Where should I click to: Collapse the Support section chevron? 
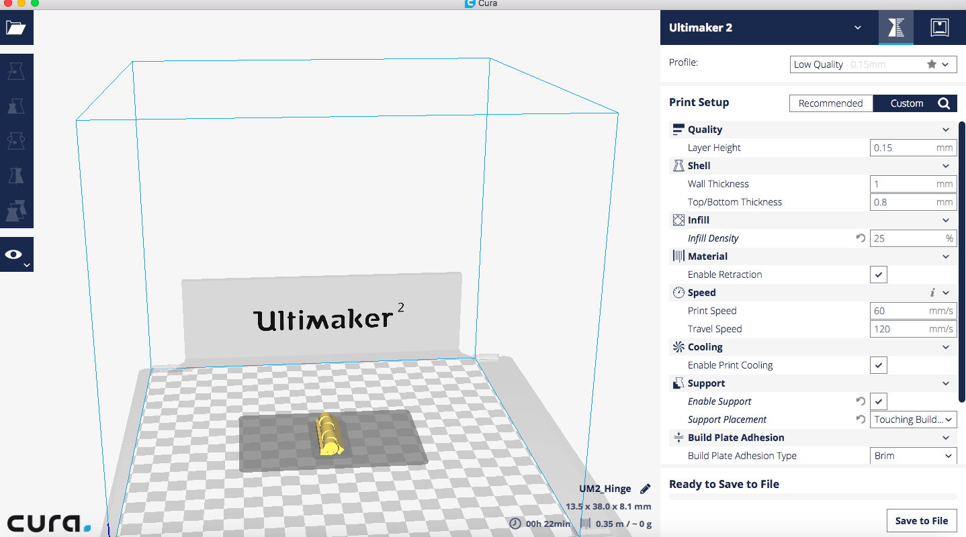(x=946, y=383)
